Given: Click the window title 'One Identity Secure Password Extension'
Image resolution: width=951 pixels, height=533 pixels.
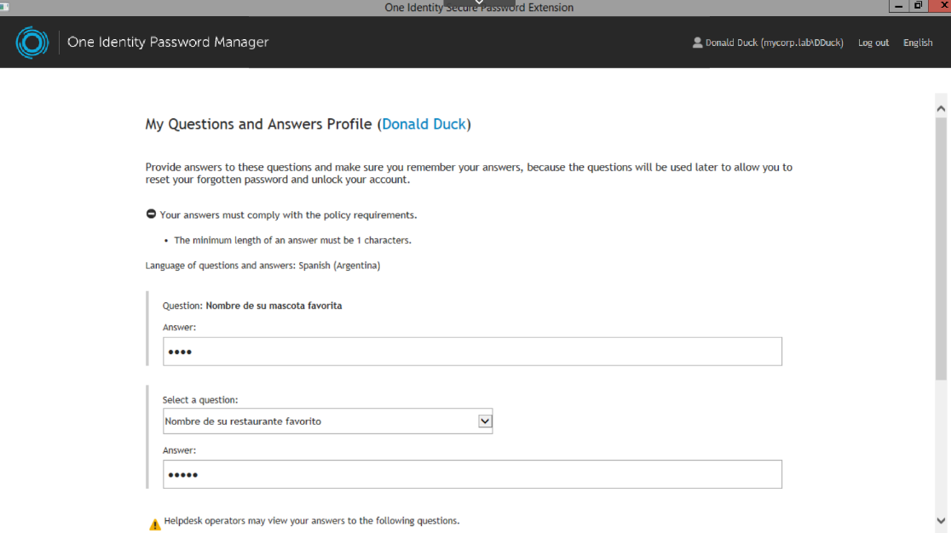Looking at the screenshot, I should pyautogui.click(x=479, y=8).
